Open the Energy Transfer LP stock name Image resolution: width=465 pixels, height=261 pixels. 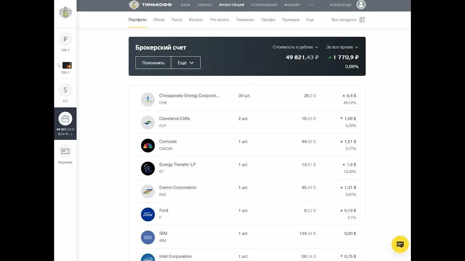point(177,165)
